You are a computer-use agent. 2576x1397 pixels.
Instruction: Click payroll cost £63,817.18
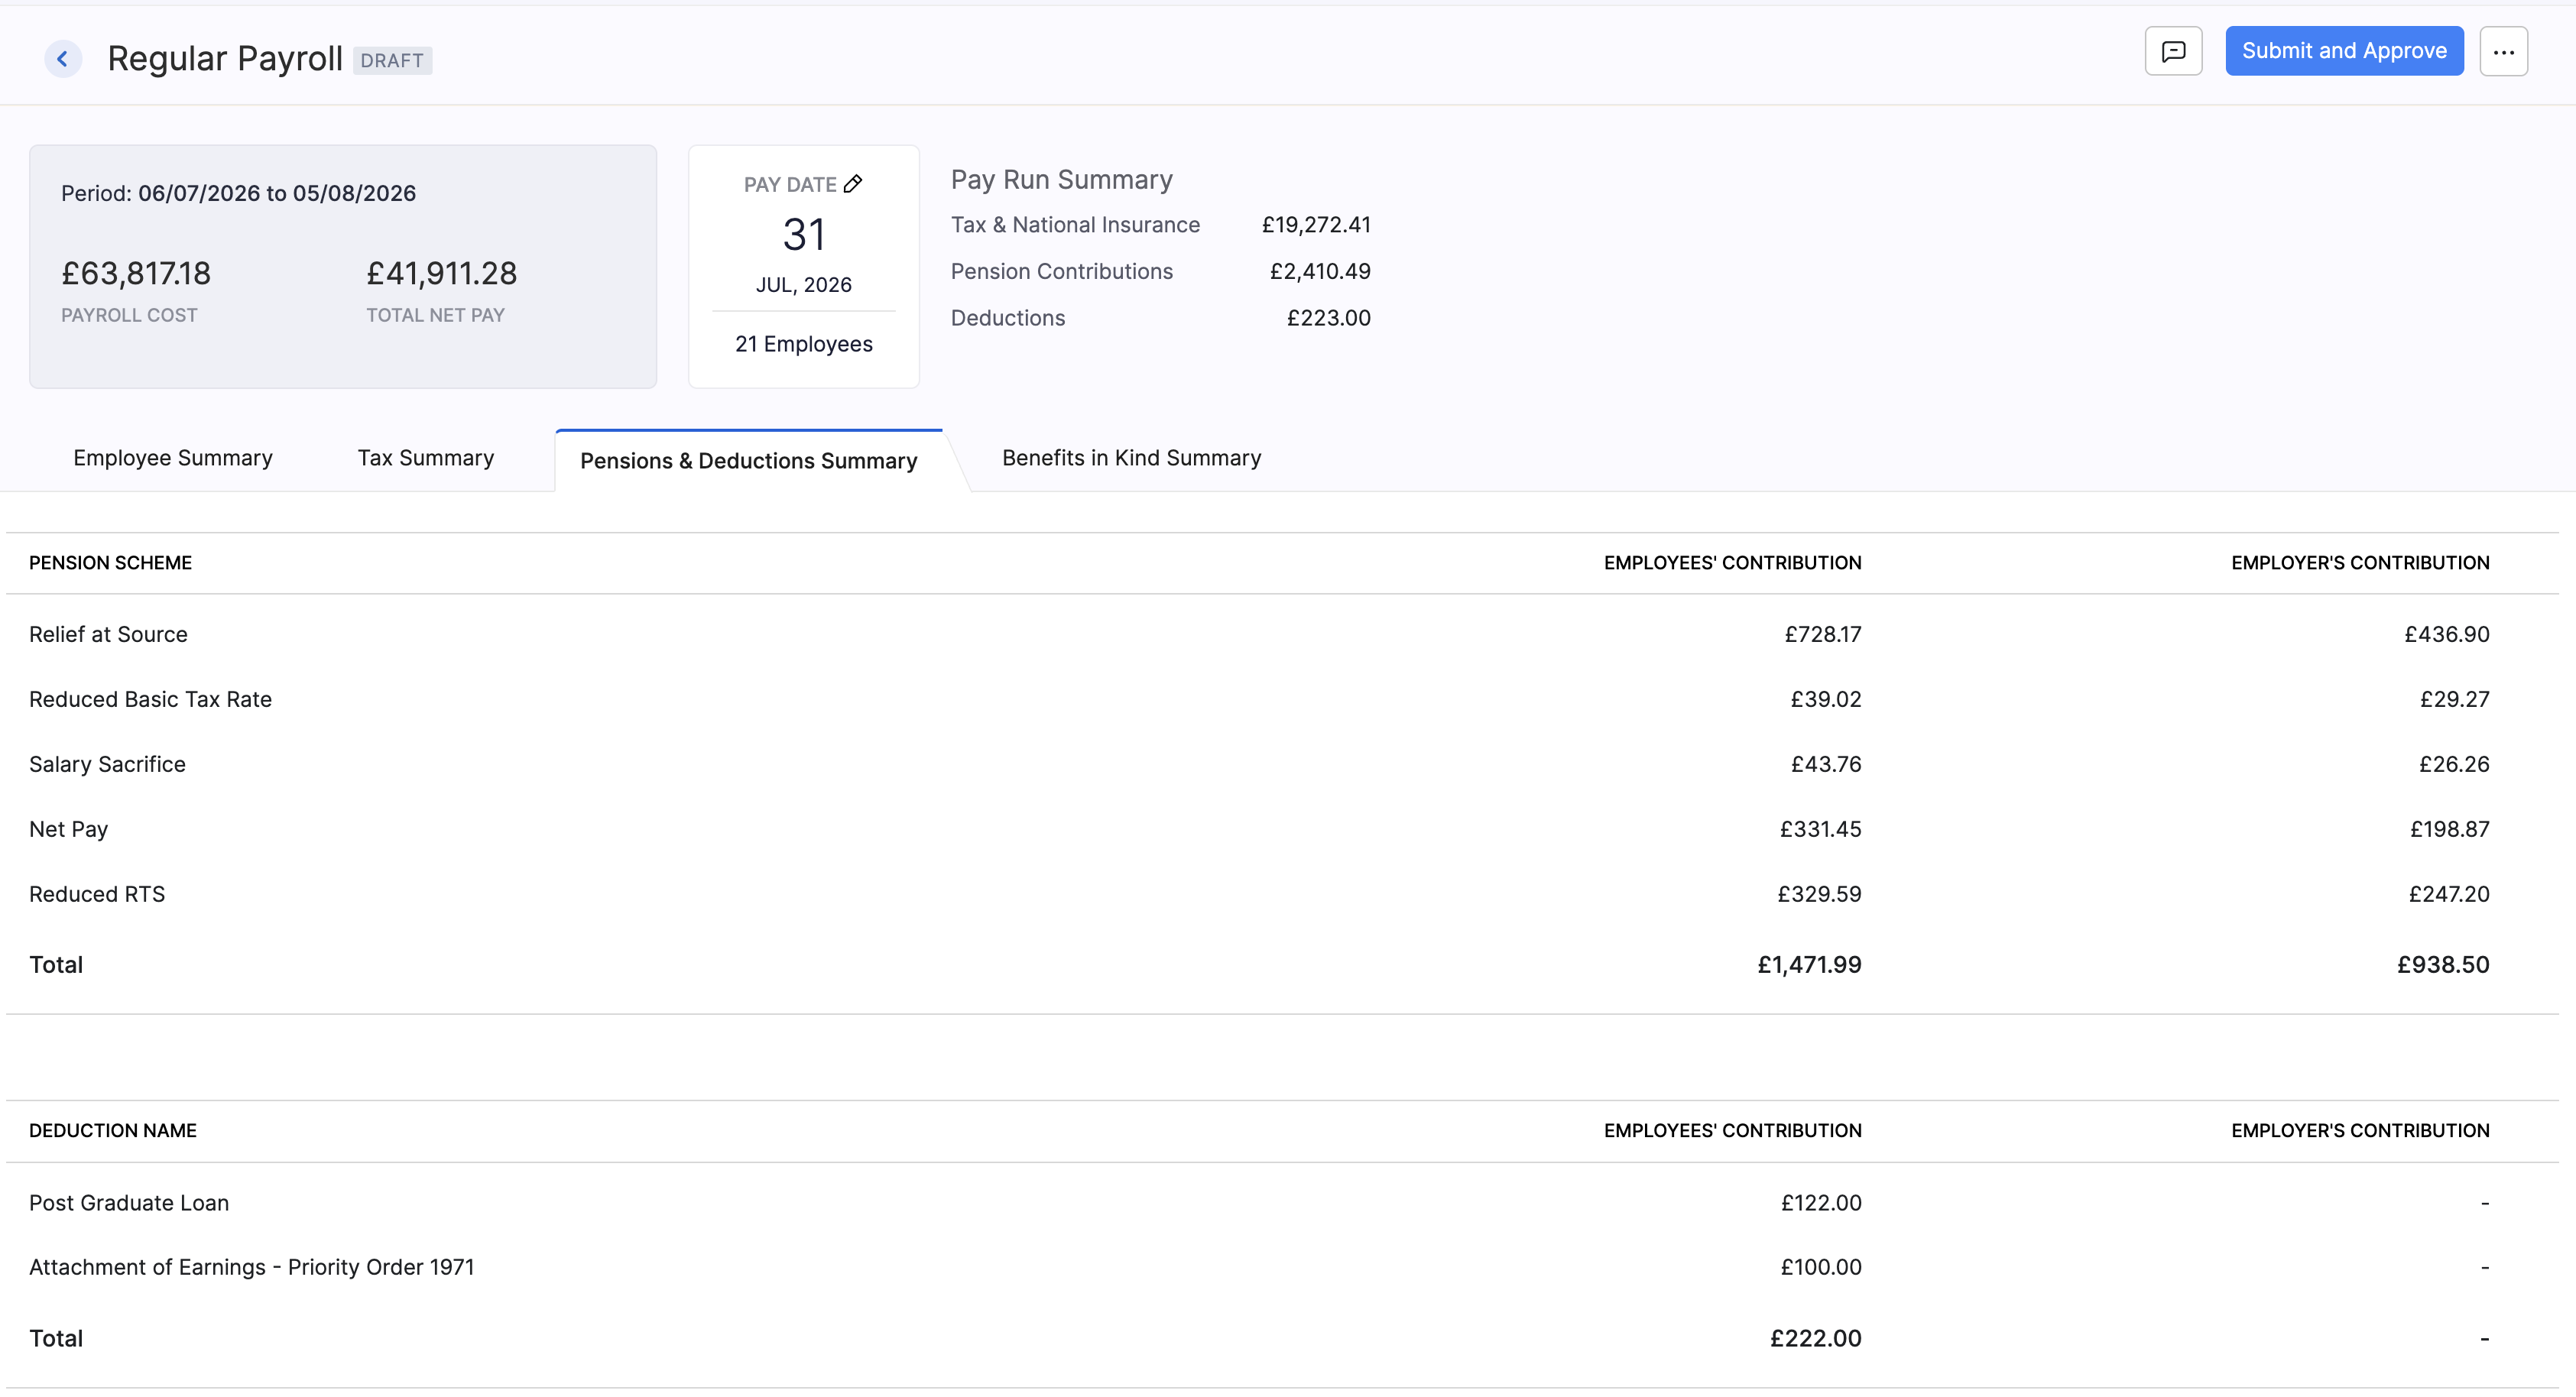(x=136, y=273)
